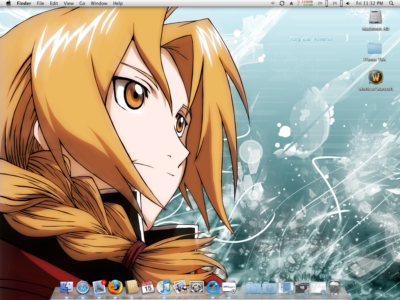Viewport: 400px width, 300px height.
Task: Open the Downloads folder stack in the Dock
Action: (270, 287)
